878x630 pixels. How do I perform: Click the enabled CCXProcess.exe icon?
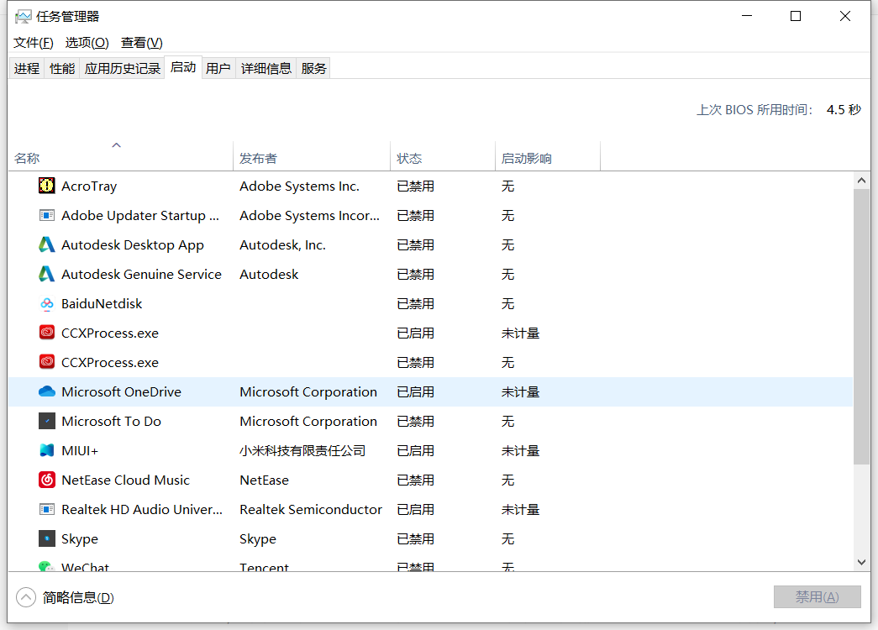coord(46,333)
